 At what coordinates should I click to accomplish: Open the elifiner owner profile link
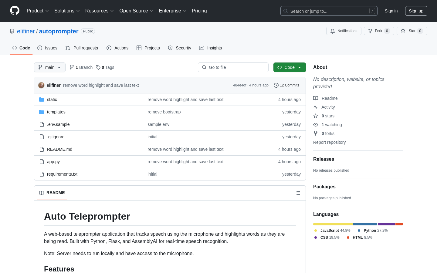click(x=26, y=31)
